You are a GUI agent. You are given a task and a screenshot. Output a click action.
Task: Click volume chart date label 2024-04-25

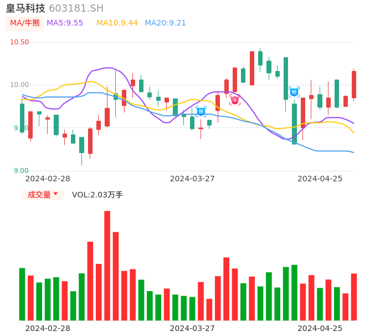pyautogui.click(x=320, y=328)
